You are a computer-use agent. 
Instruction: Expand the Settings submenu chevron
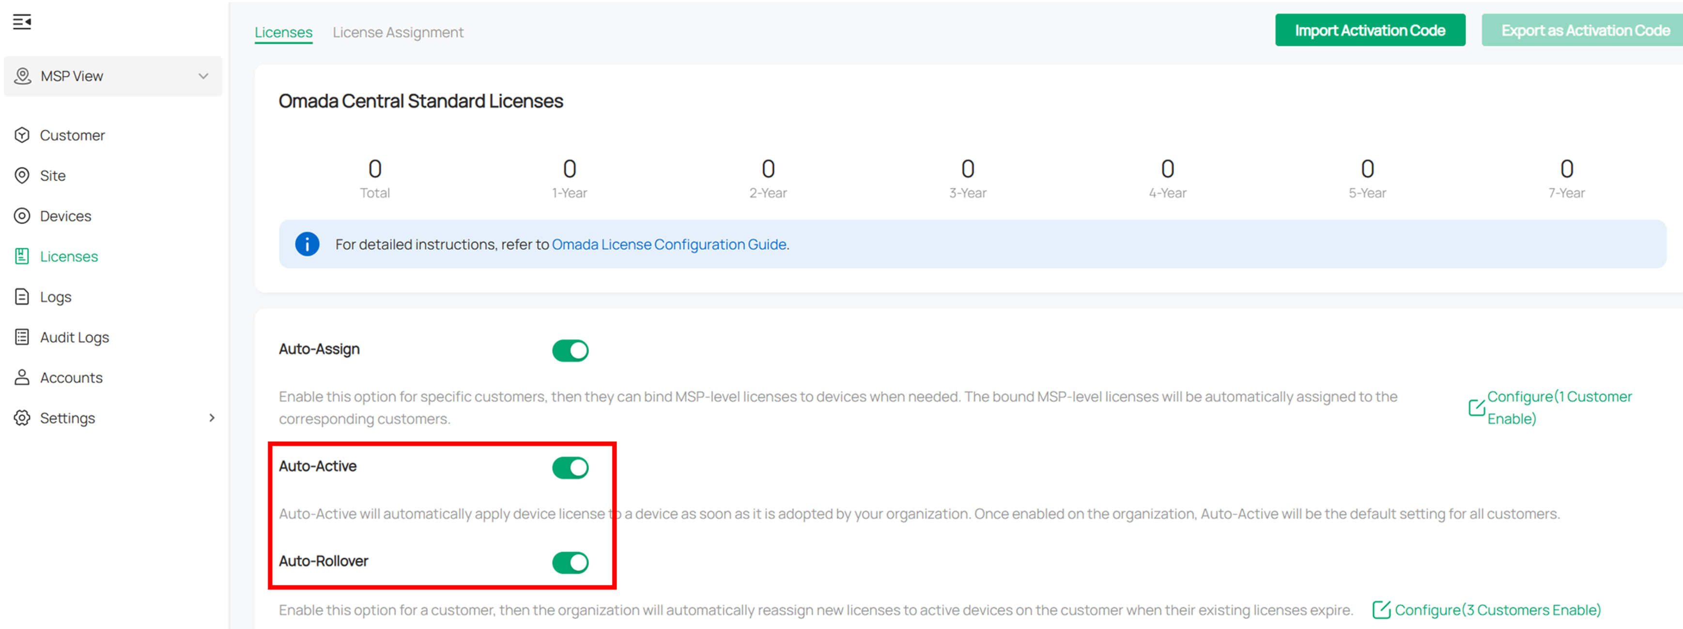(x=212, y=418)
